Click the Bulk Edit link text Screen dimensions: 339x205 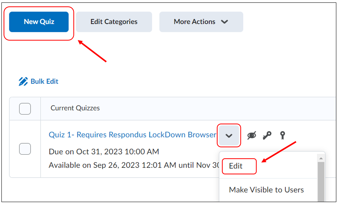pos(44,82)
